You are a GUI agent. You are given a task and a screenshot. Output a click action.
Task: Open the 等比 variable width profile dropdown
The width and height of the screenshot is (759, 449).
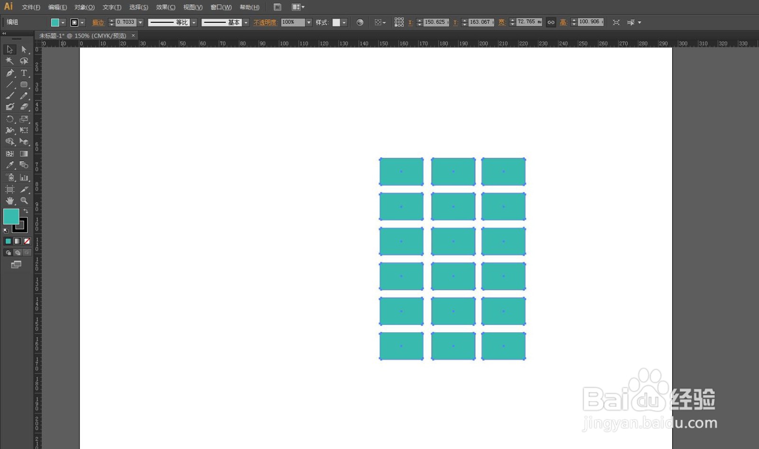coord(194,22)
